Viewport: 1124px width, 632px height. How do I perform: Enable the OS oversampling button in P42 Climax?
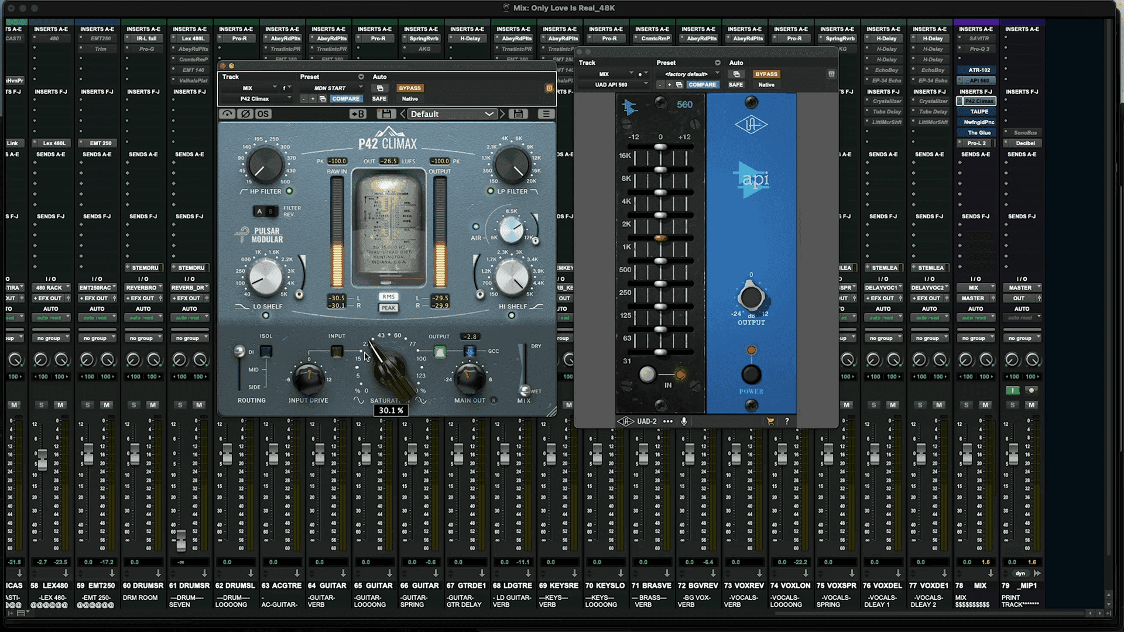tap(263, 114)
